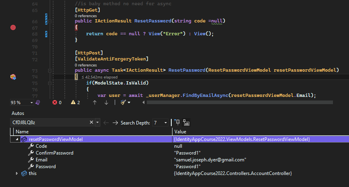349x187 pixels.
Task: Click the ValidateAntiForgeryToken attribute
Action: click(x=112, y=59)
